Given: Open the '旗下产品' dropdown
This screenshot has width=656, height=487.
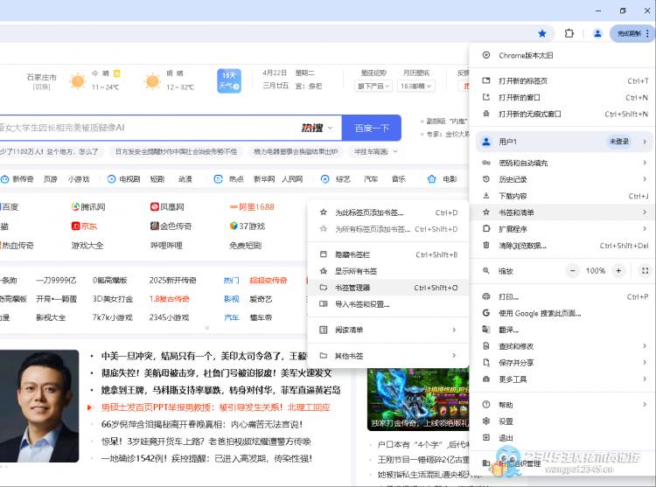Looking at the screenshot, I should [373, 86].
